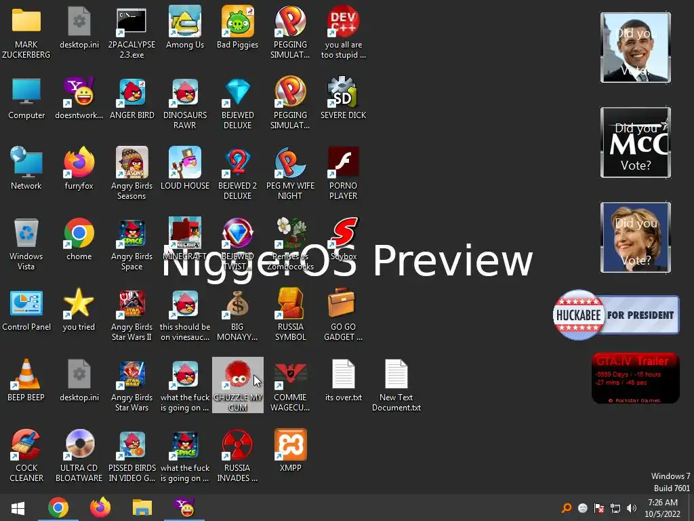This screenshot has height=521, width=694.
Task: Open the Action Center flag tray icon
Action: 599,508
